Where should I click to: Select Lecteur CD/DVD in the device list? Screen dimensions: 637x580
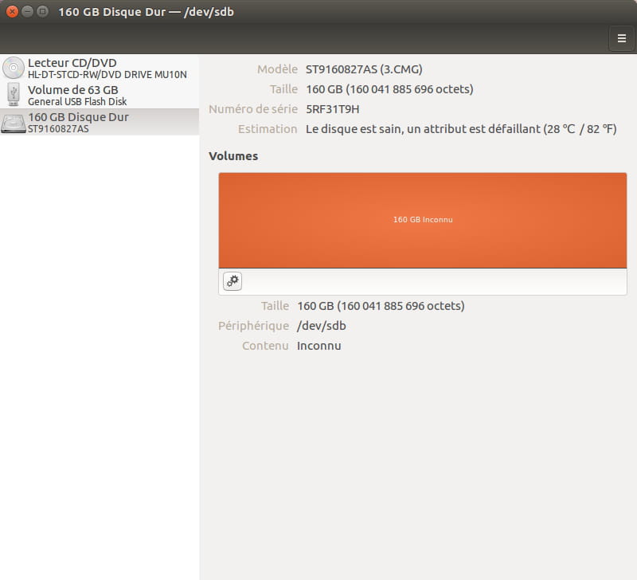100,68
